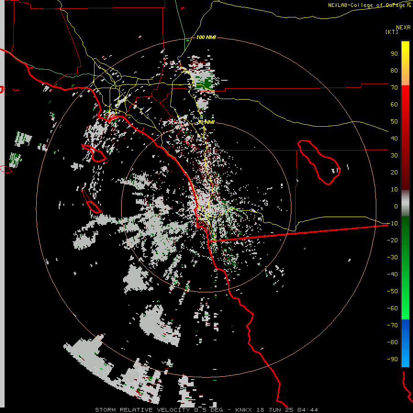413x413 pixels.
Task: Click the 50 value on velocity scale
Action: (394, 122)
